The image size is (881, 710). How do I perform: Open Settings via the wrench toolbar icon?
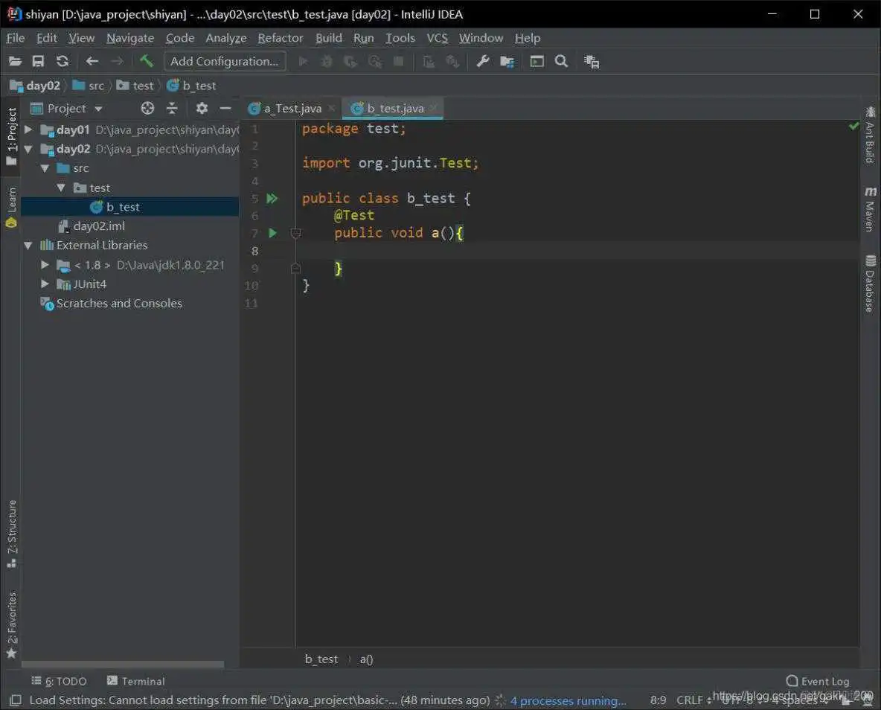(482, 61)
